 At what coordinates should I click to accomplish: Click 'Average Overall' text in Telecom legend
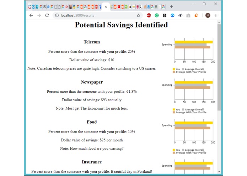(194, 69)
